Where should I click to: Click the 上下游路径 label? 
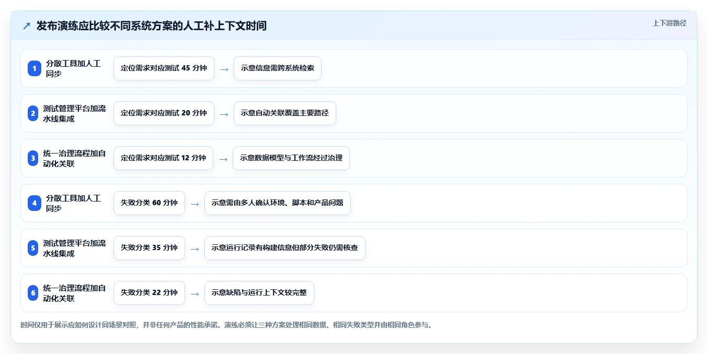[669, 23]
